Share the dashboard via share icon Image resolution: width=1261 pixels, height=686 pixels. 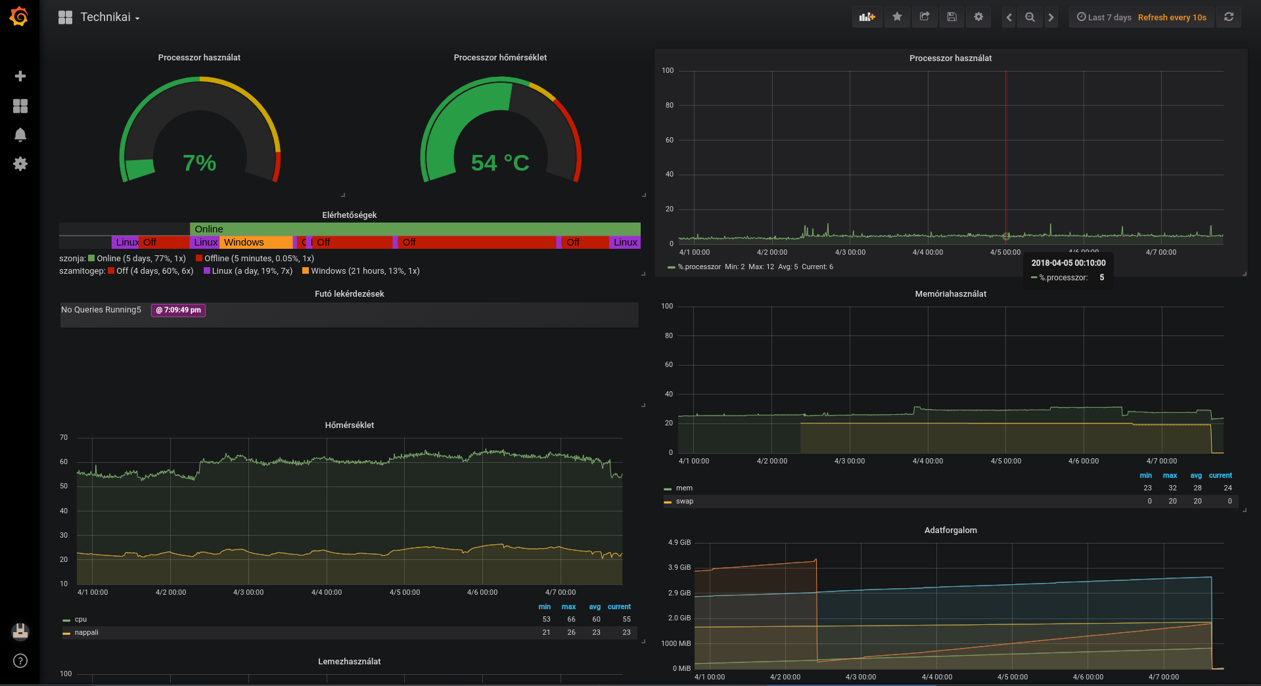[925, 17]
